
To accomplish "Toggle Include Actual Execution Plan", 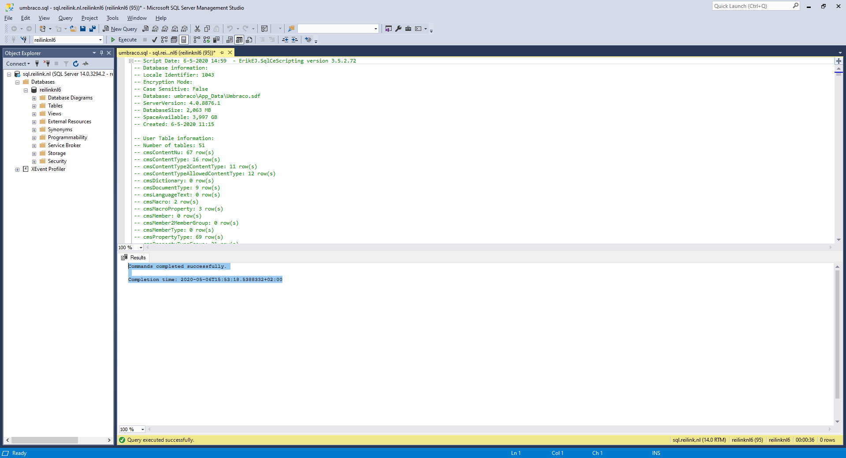I will click(197, 40).
